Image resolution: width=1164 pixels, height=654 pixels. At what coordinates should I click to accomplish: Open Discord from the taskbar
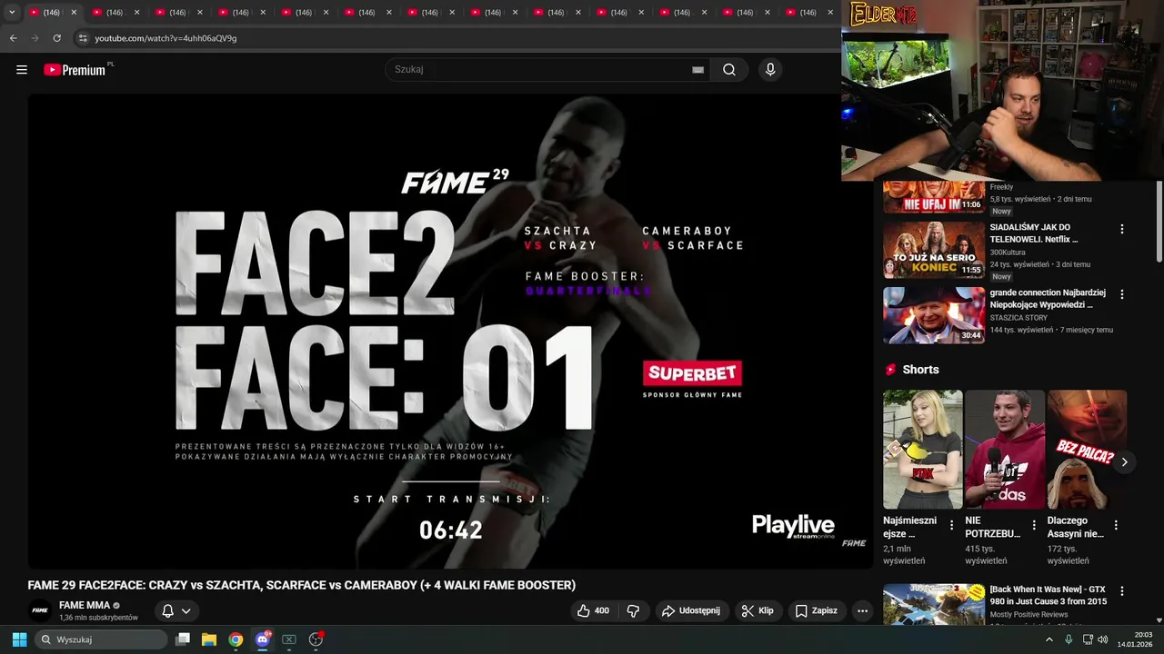[263, 639]
